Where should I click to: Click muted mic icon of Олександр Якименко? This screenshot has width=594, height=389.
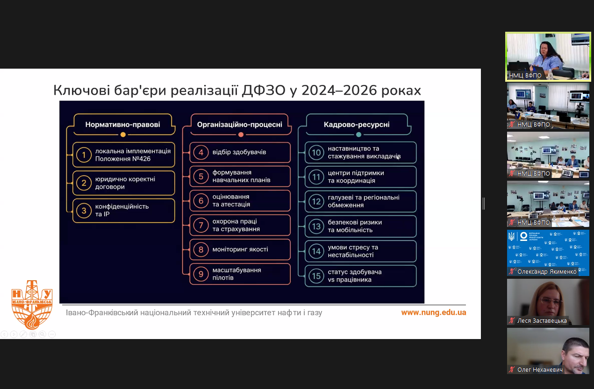512,272
